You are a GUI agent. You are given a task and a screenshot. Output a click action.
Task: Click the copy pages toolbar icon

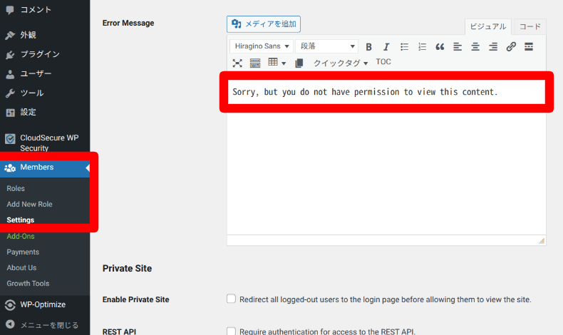299,63
